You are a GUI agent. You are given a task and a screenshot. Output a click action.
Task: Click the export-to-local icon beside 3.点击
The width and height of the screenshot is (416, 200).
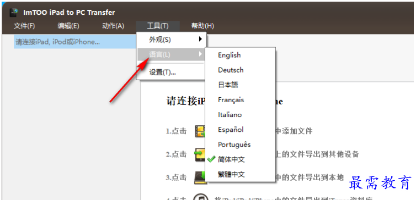point(200,177)
